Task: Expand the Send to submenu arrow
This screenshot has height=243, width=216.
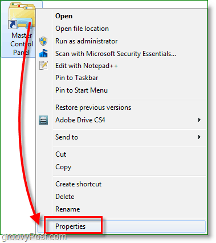Action: 199,137
